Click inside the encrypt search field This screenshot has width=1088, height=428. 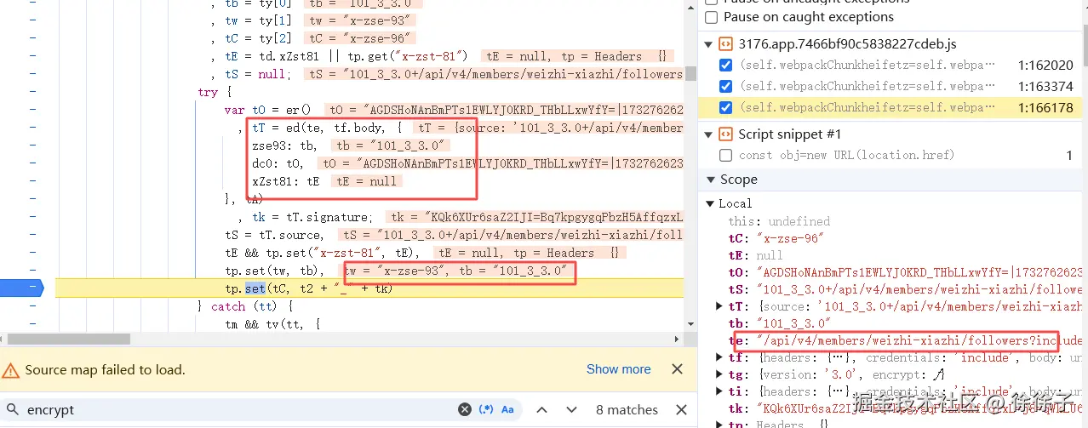[238, 409]
